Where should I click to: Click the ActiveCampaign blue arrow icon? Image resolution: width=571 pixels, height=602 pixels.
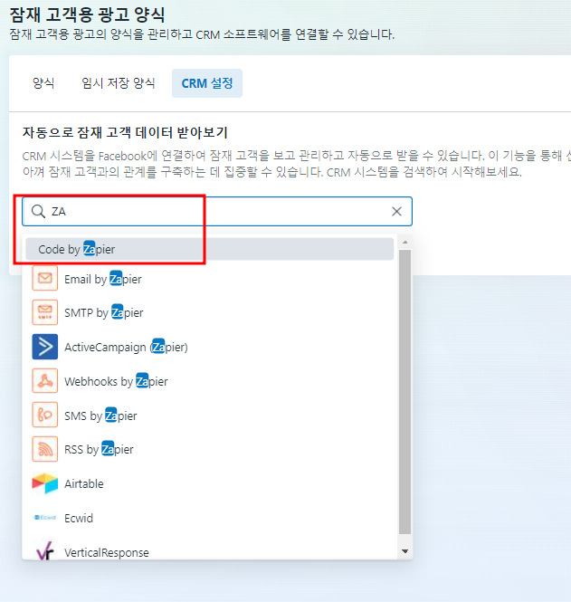tap(45, 347)
